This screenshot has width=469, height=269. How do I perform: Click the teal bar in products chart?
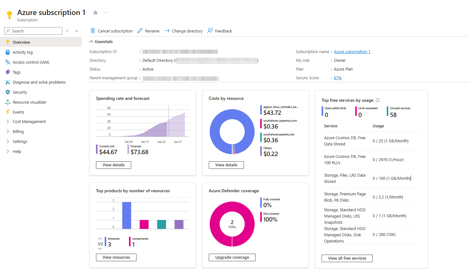click(x=161, y=224)
